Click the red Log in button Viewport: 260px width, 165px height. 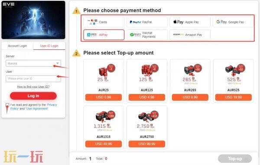pos(33,96)
